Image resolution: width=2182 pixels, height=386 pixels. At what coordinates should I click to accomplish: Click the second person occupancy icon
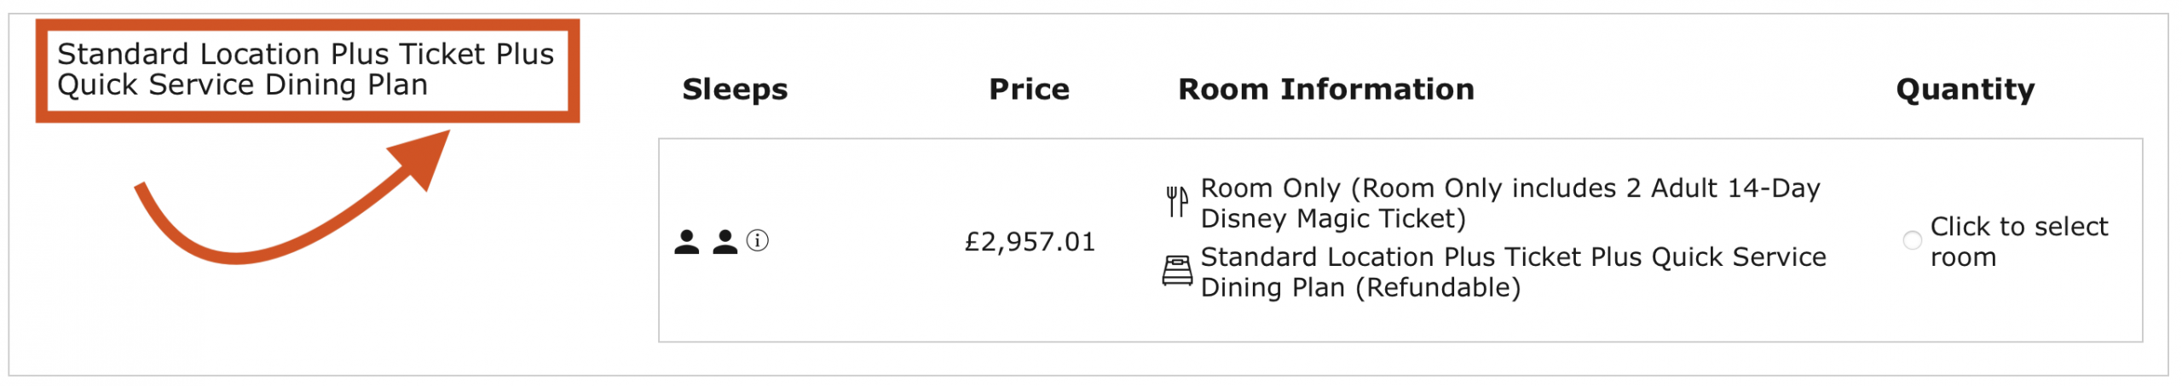coord(724,242)
